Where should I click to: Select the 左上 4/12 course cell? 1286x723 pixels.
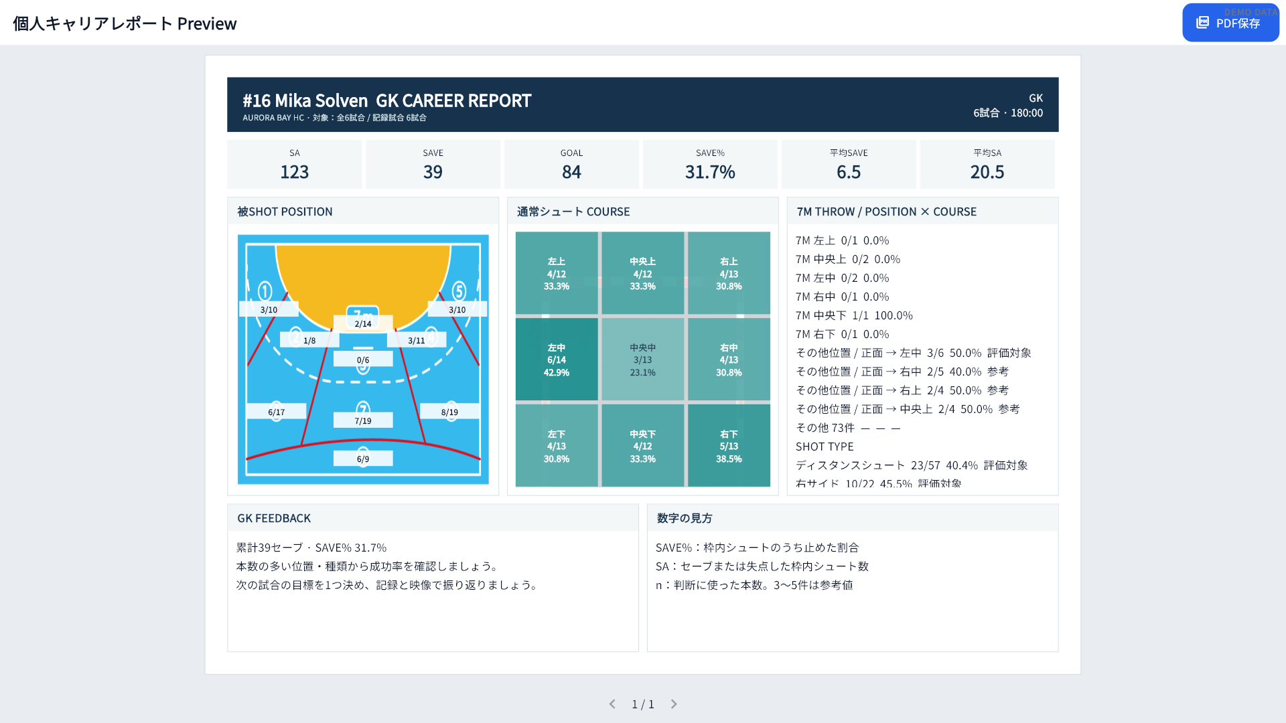click(x=557, y=273)
